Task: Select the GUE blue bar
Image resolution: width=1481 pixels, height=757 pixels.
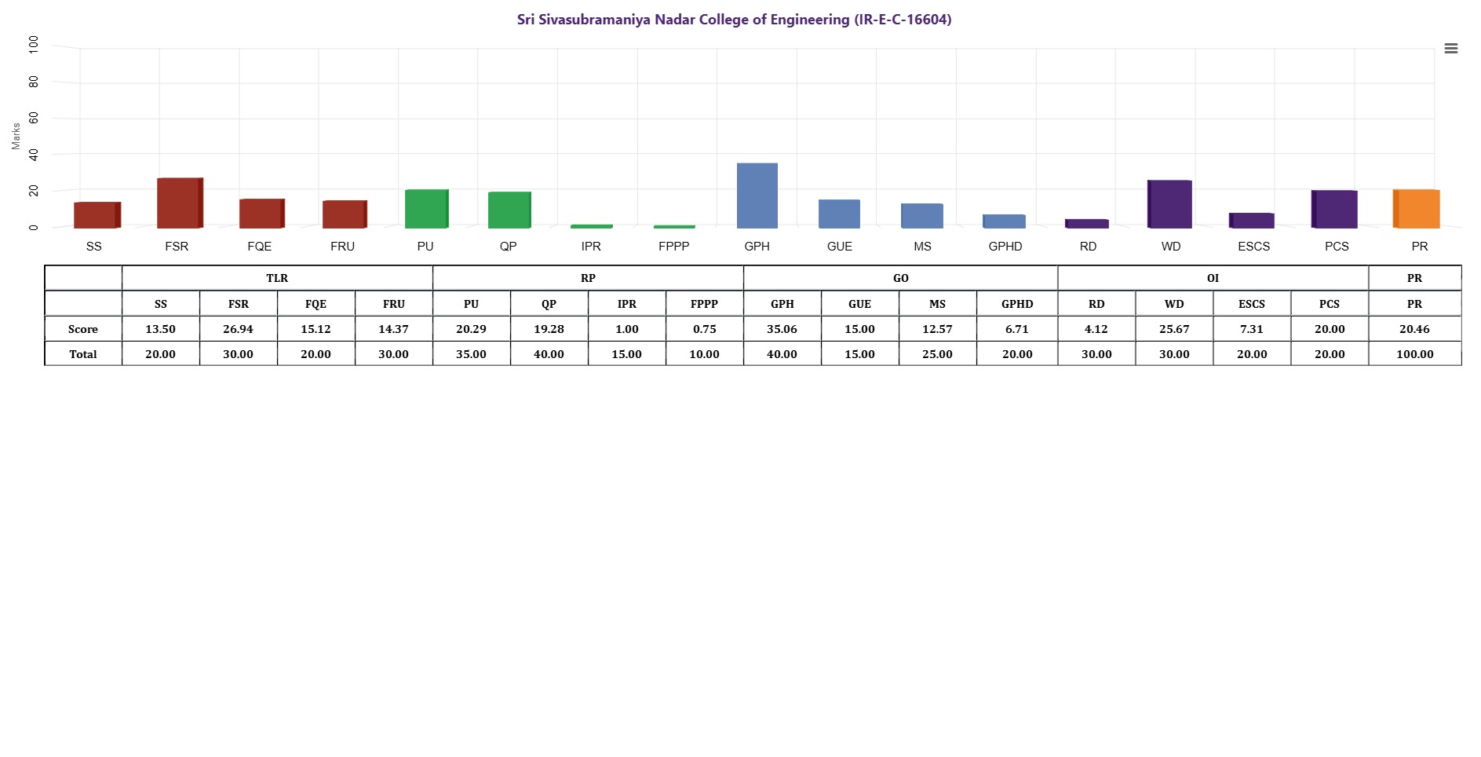Action: [x=839, y=214]
